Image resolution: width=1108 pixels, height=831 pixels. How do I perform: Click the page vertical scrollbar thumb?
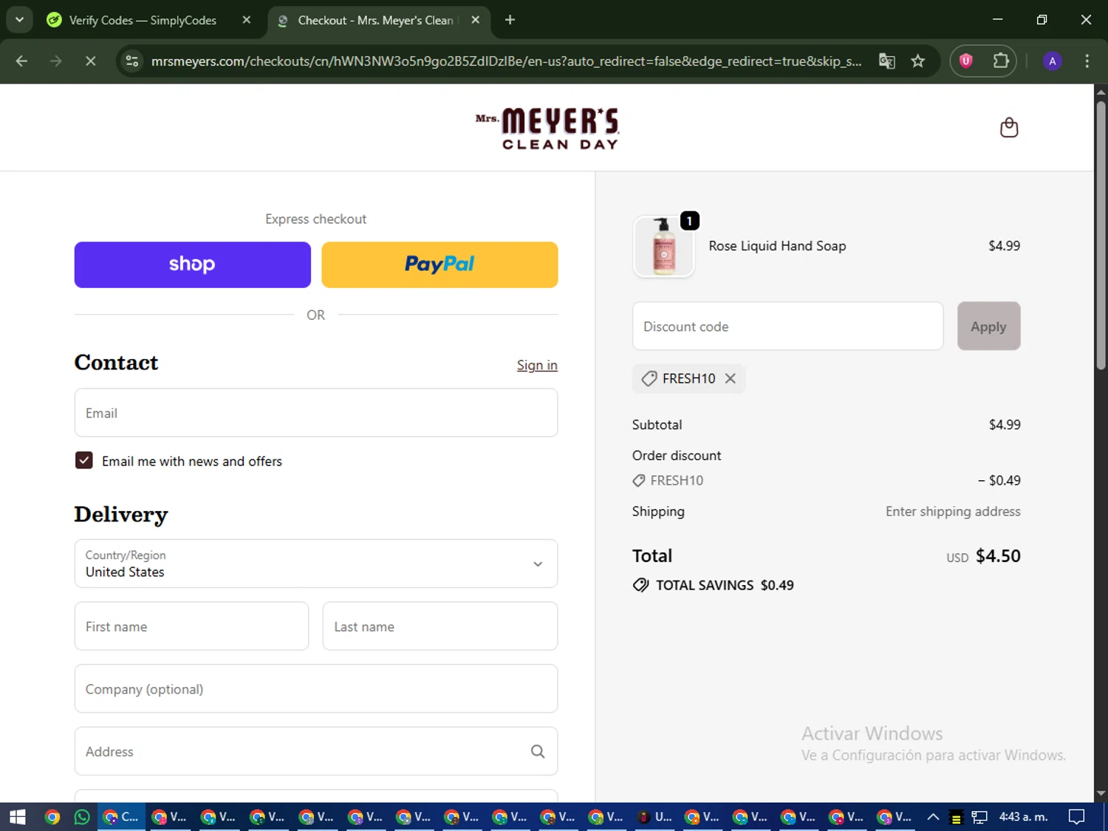(1101, 235)
